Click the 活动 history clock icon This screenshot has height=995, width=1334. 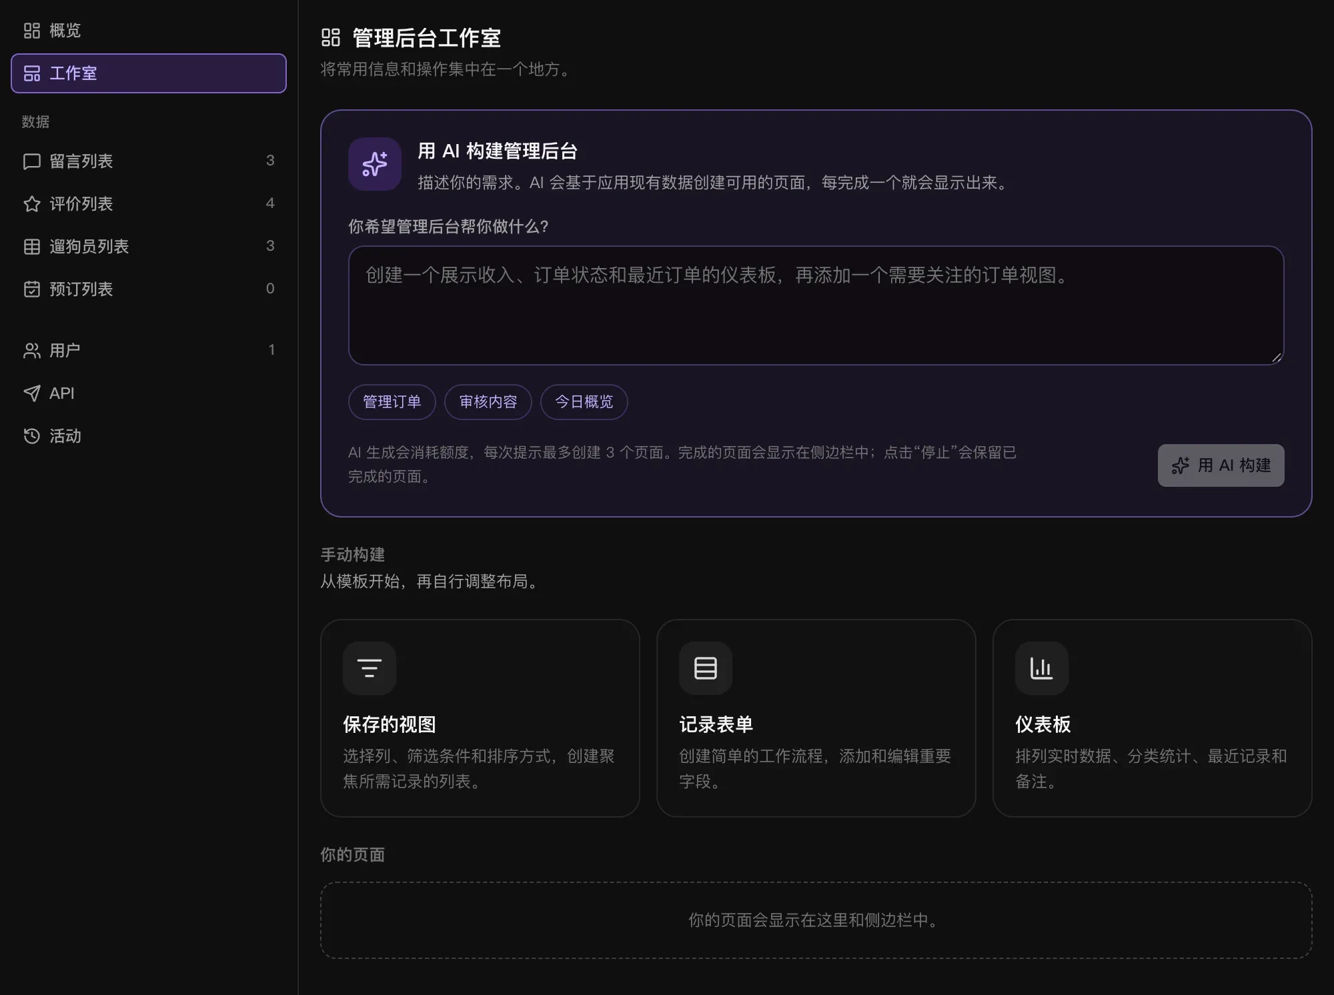(32, 436)
